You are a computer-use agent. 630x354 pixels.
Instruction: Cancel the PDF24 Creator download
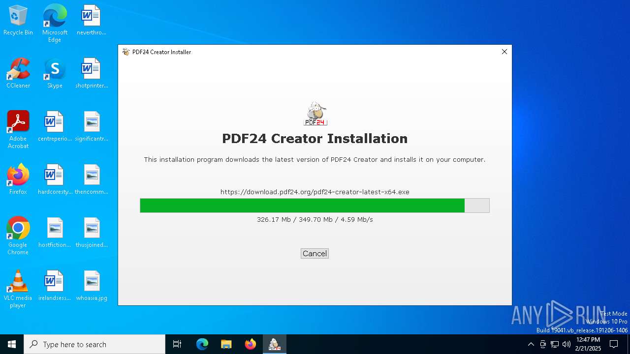[315, 254]
